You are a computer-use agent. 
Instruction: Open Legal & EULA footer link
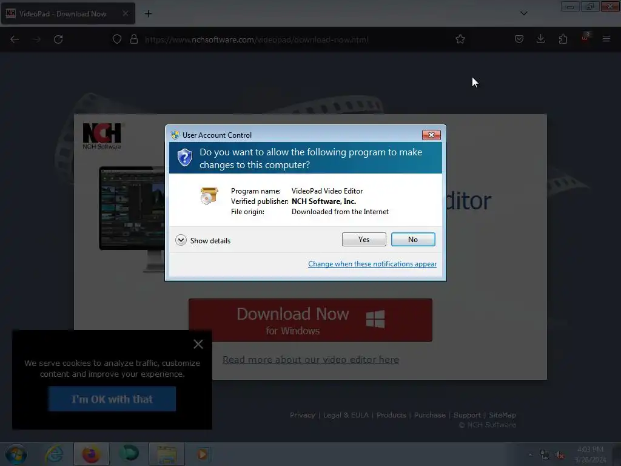pos(346,415)
